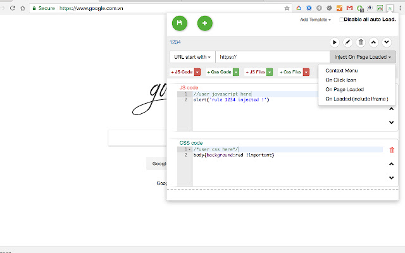This screenshot has height=253, width=405.
Task: Choose Context Menu from injection options
Action: tap(341, 70)
